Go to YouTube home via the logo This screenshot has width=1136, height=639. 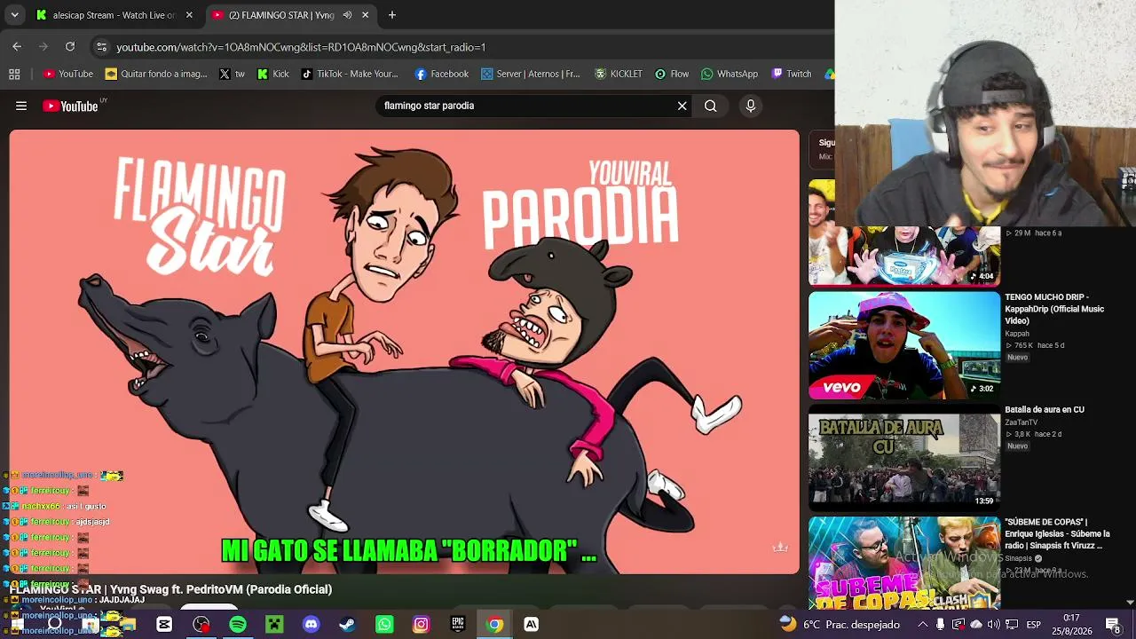tap(70, 106)
